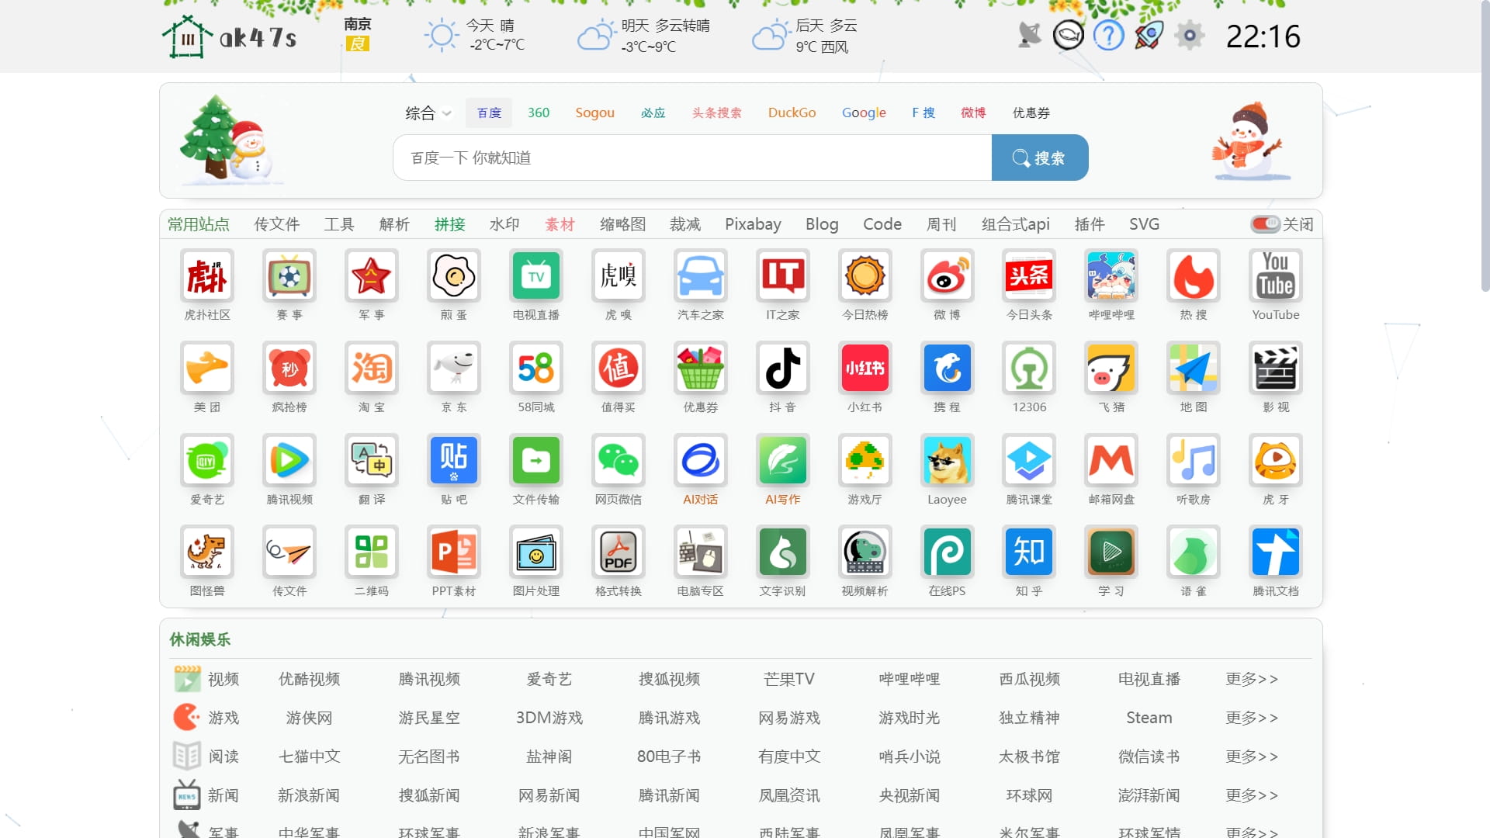Click the settings gear in header
The width and height of the screenshot is (1490, 838).
(1189, 36)
